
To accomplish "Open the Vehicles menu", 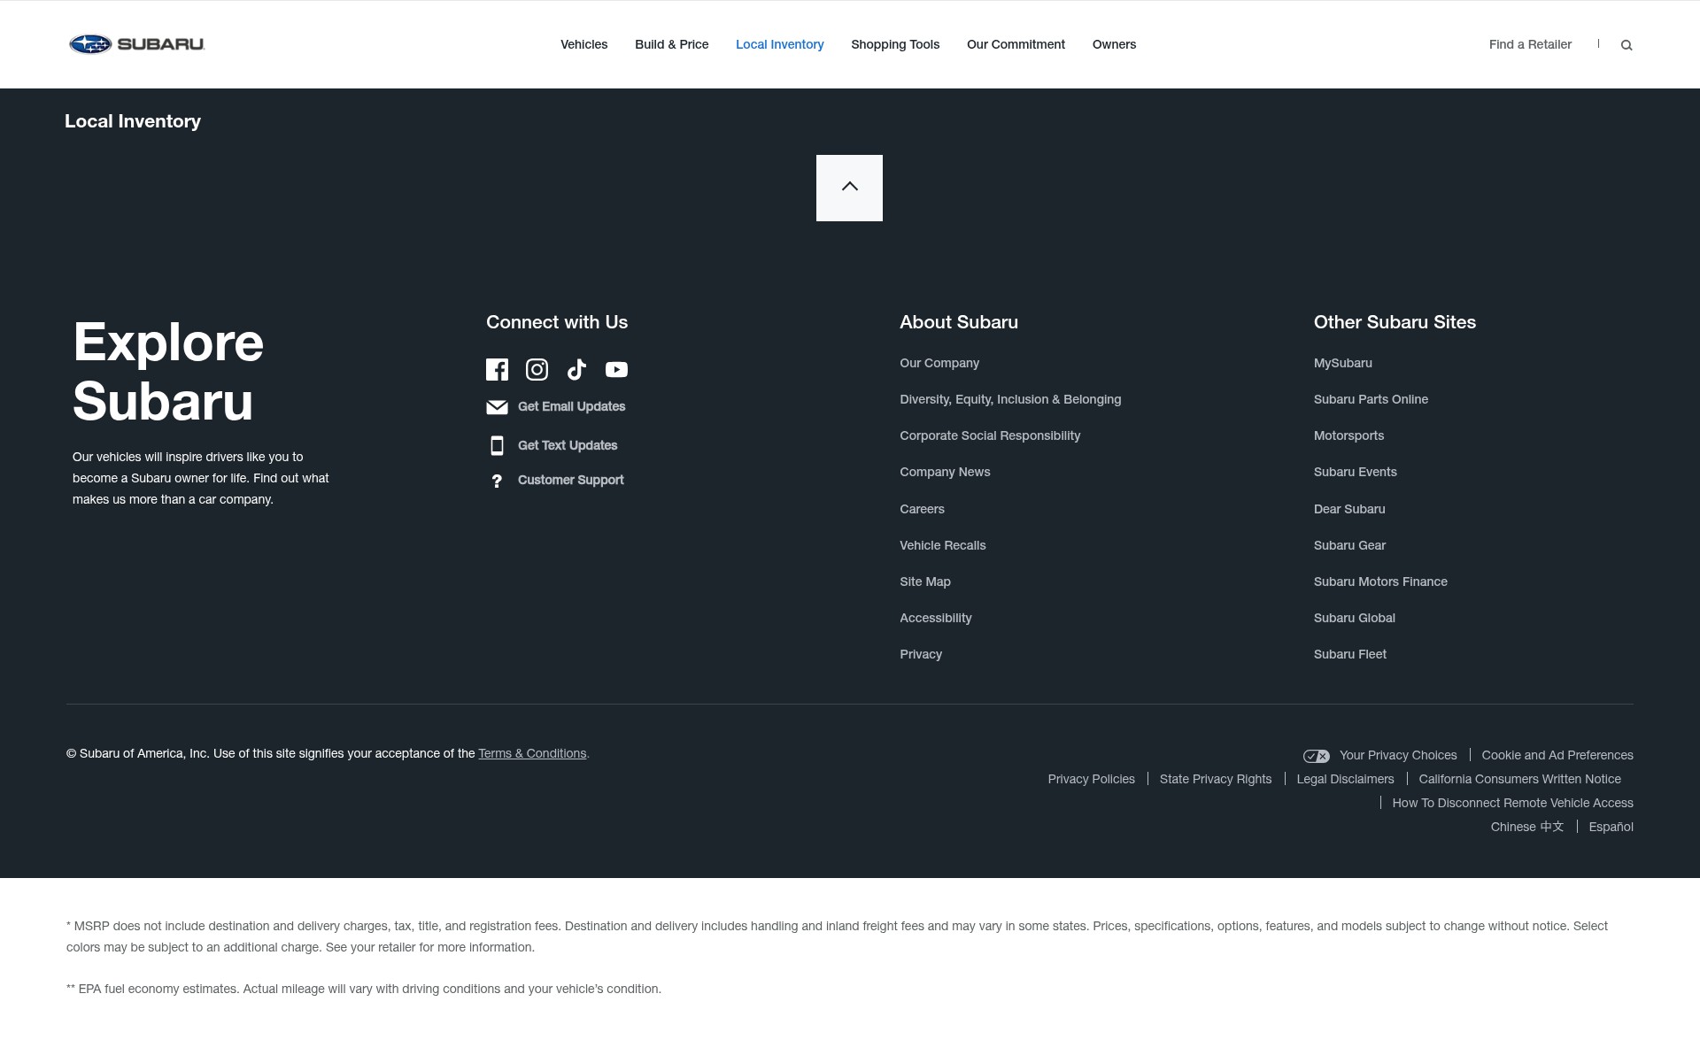I will [583, 44].
